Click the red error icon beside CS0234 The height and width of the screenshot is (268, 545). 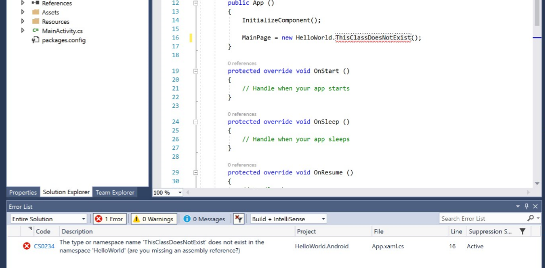click(x=27, y=246)
